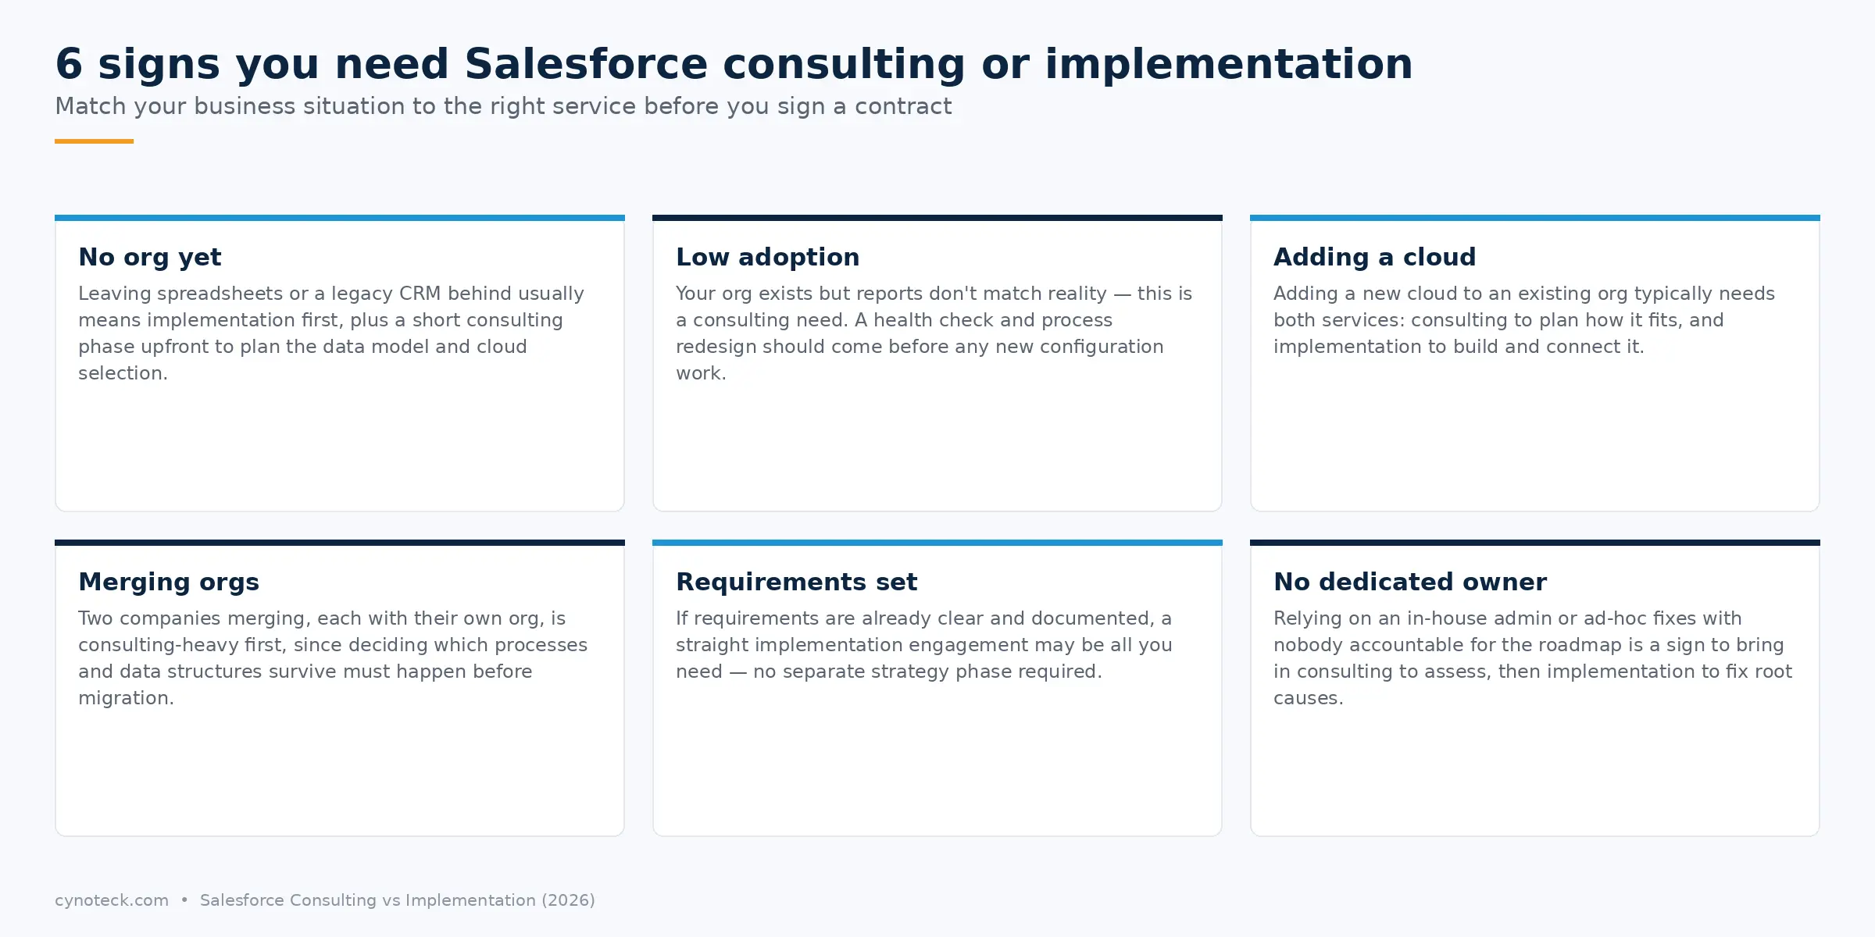Click footer text 'Salesforce Consulting vs Implementation (2026)'
The image size is (1875, 937).
click(x=397, y=900)
